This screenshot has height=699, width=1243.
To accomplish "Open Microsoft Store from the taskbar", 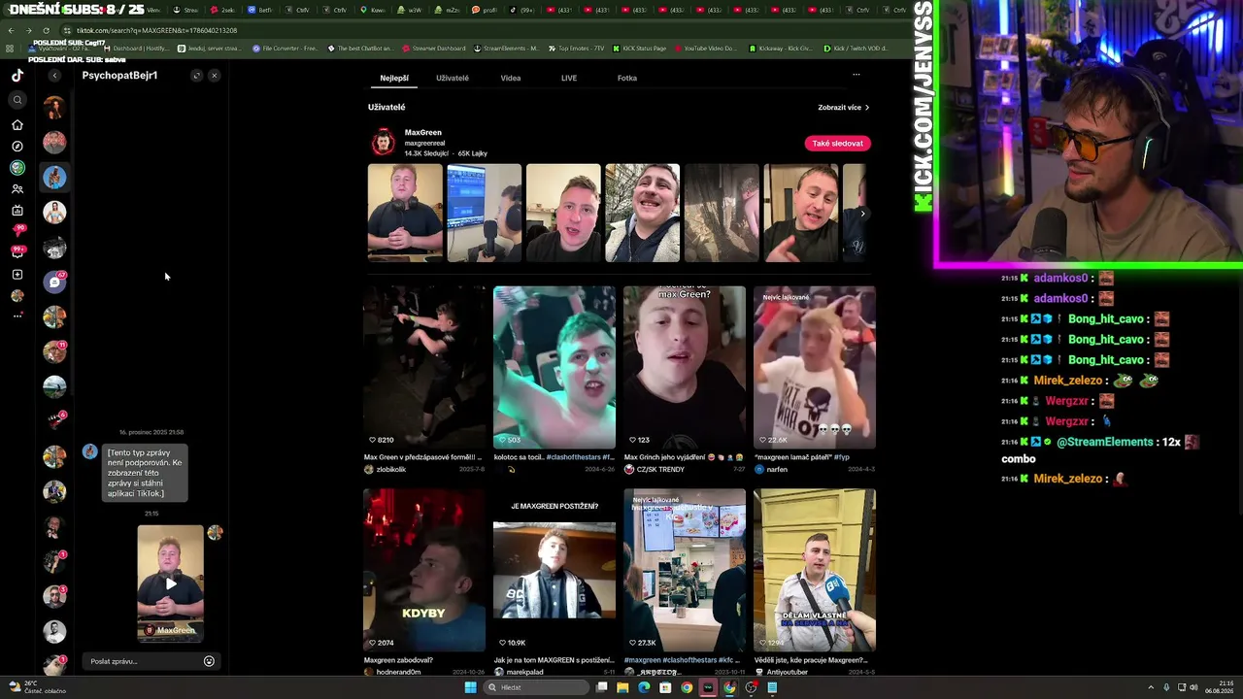I will pyautogui.click(x=665, y=687).
